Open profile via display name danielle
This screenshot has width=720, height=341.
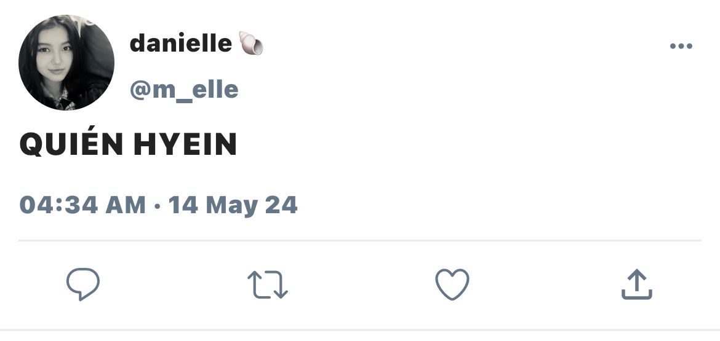tap(181, 44)
